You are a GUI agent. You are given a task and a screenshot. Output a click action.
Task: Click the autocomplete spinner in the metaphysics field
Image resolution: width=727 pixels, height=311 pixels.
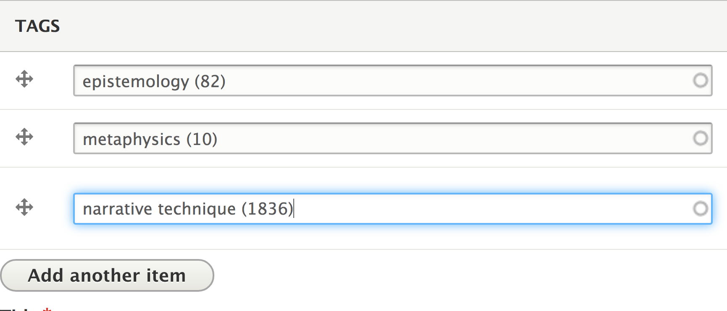click(700, 139)
